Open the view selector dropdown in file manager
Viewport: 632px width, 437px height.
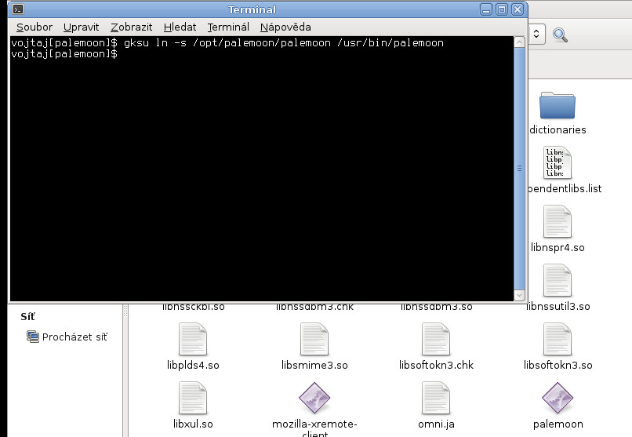pyautogui.click(x=536, y=34)
